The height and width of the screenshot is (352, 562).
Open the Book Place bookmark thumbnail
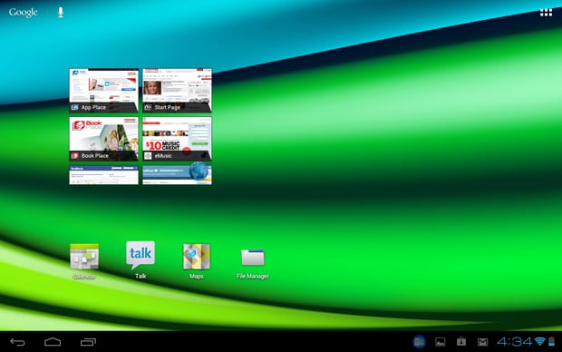point(103,139)
